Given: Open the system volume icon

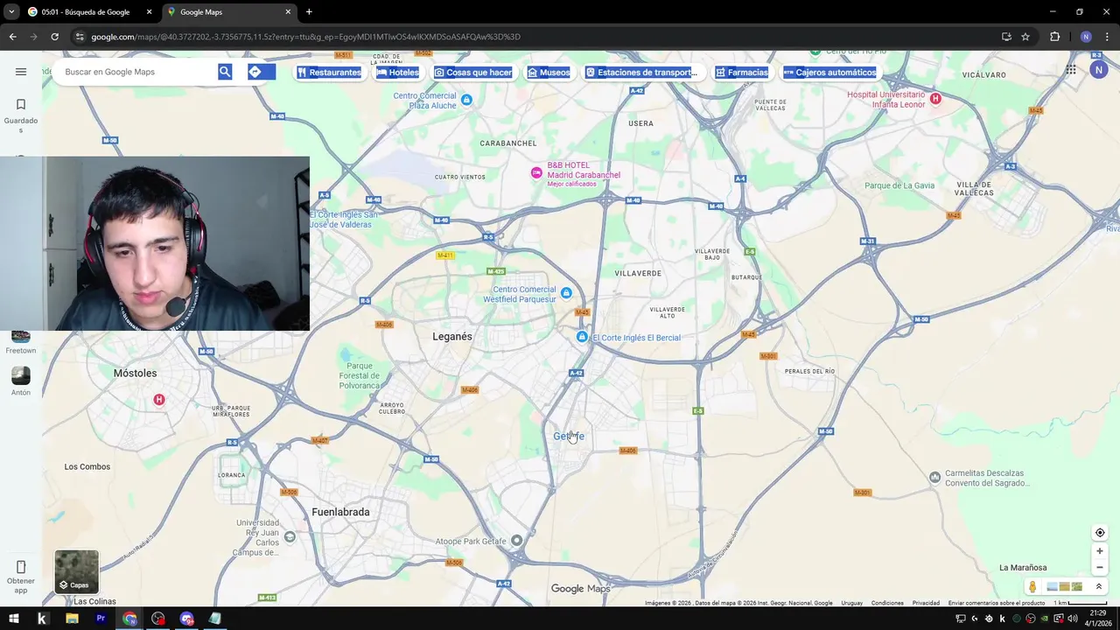Looking at the screenshot, I should pos(1073,619).
